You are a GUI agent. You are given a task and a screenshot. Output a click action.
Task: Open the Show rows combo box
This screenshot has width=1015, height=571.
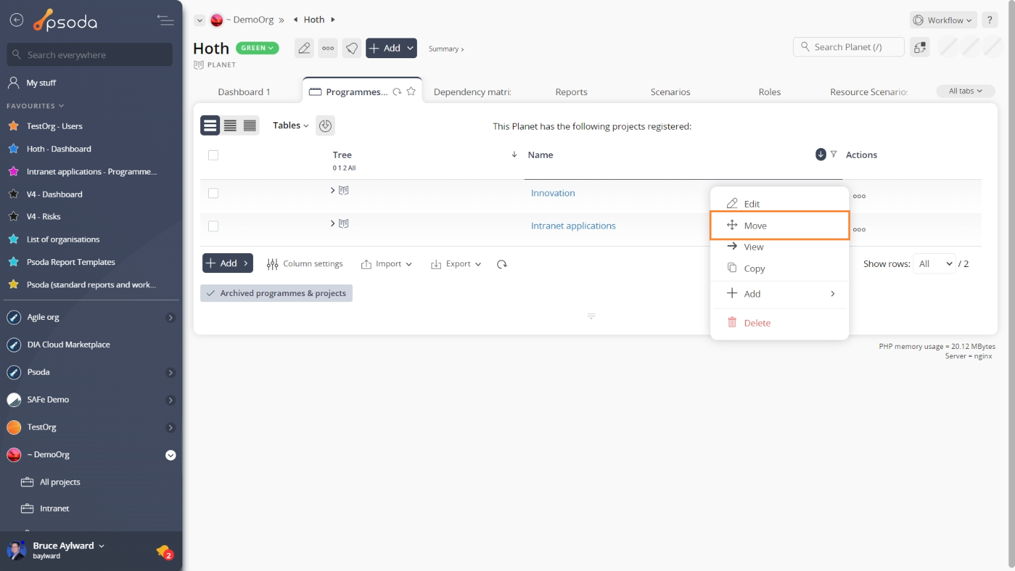(934, 264)
